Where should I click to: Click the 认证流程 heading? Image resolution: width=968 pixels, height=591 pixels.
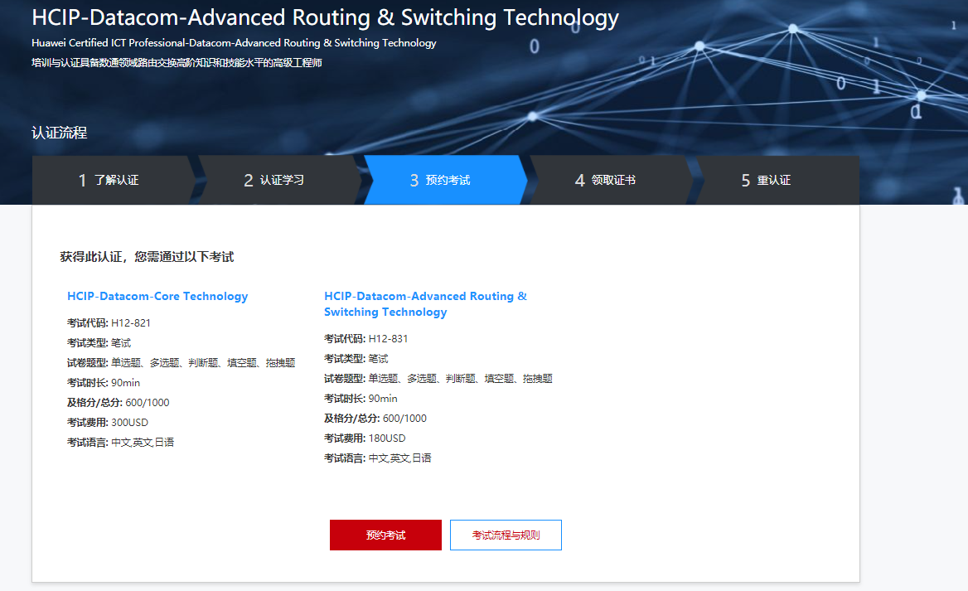click(60, 133)
